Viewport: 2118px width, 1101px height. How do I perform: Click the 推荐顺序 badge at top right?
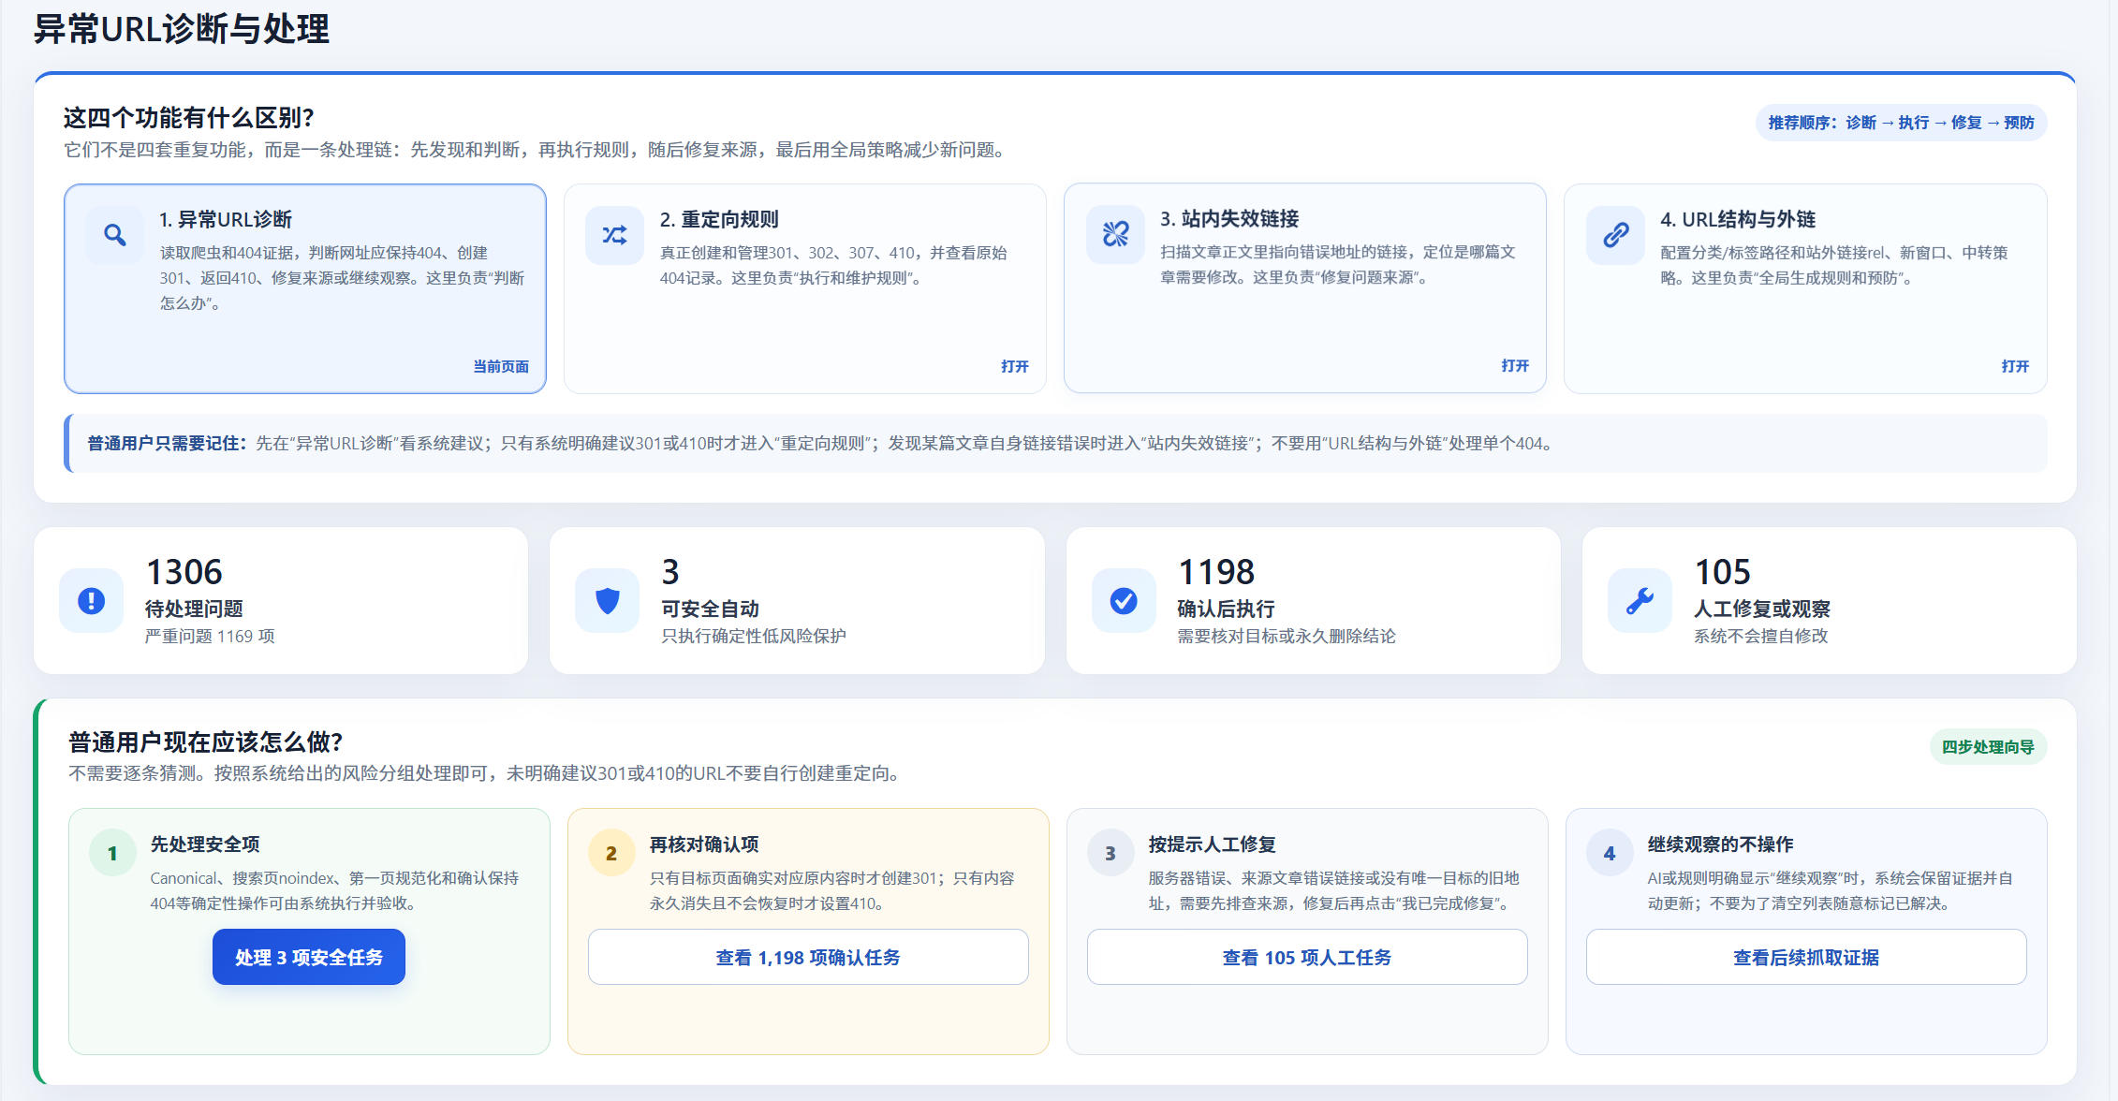click(1901, 123)
